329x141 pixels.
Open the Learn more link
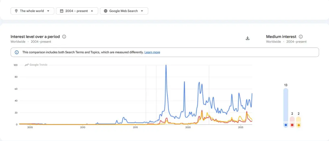tap(152, 52)
